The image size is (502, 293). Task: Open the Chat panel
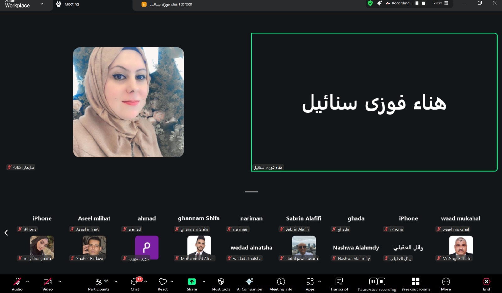pyautogui.click(x=135, y=284)
